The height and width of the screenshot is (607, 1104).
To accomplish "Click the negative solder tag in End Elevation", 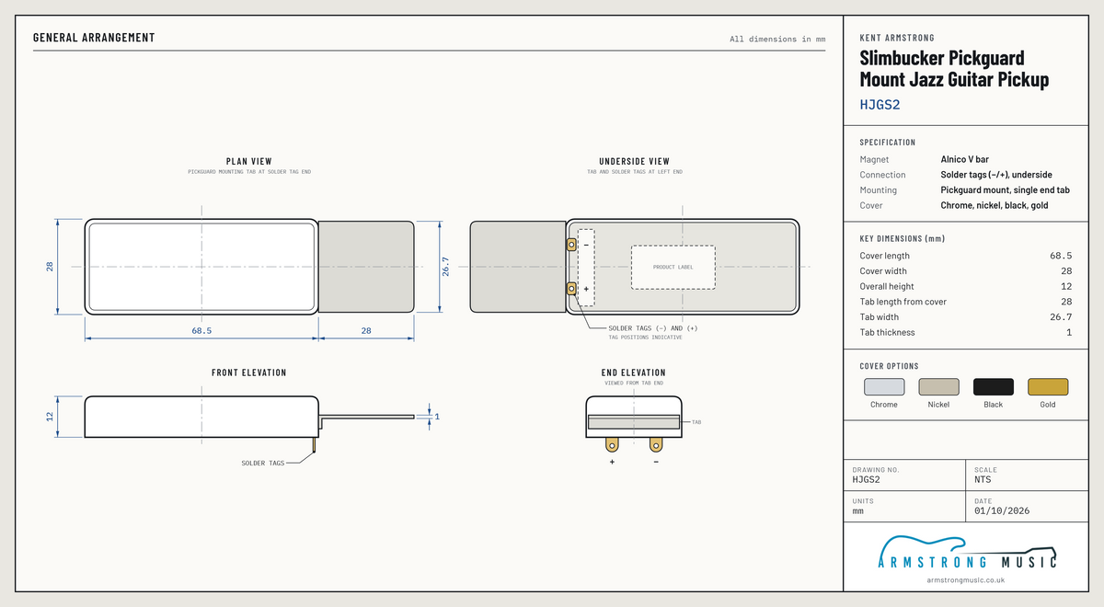I will point(656,444).
